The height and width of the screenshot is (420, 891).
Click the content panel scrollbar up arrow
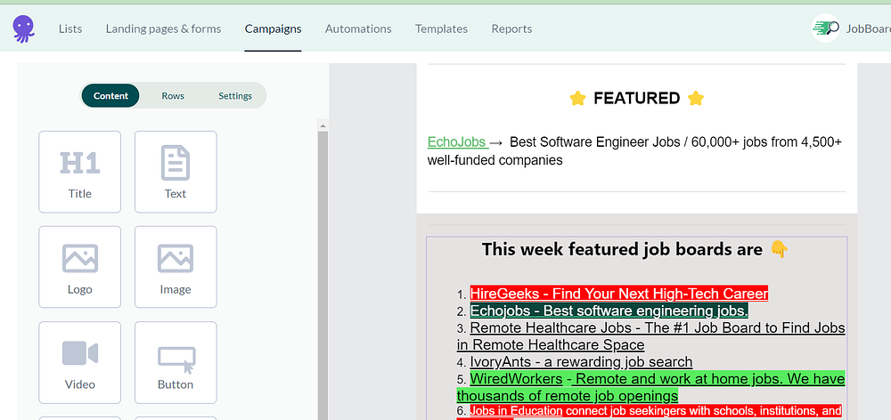click(x=323, y=125)
